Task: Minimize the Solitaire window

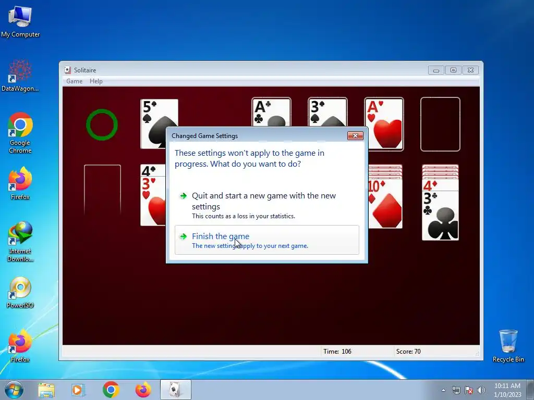Action: point(436,70)
